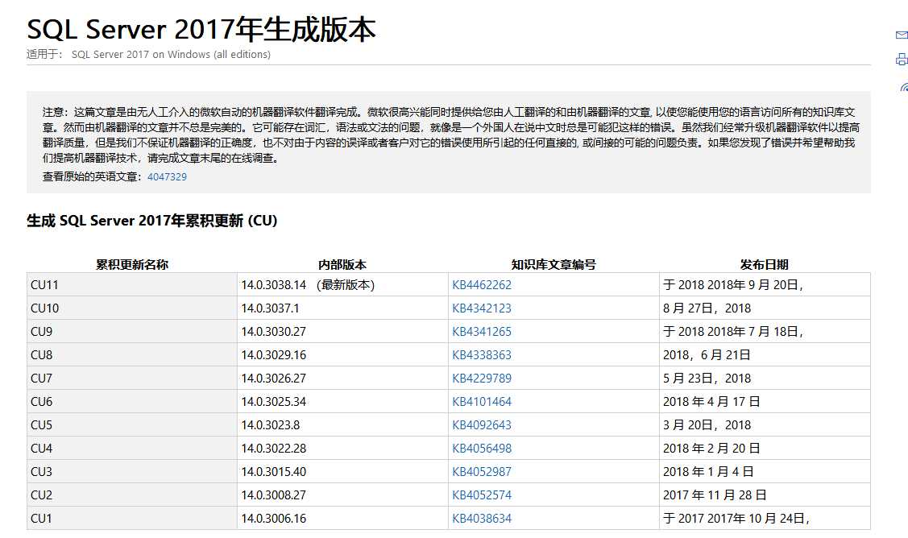This screenshot has height=538, width=908.
Task: Open the KB4052987 article link
Action: (x=481, y=472)
